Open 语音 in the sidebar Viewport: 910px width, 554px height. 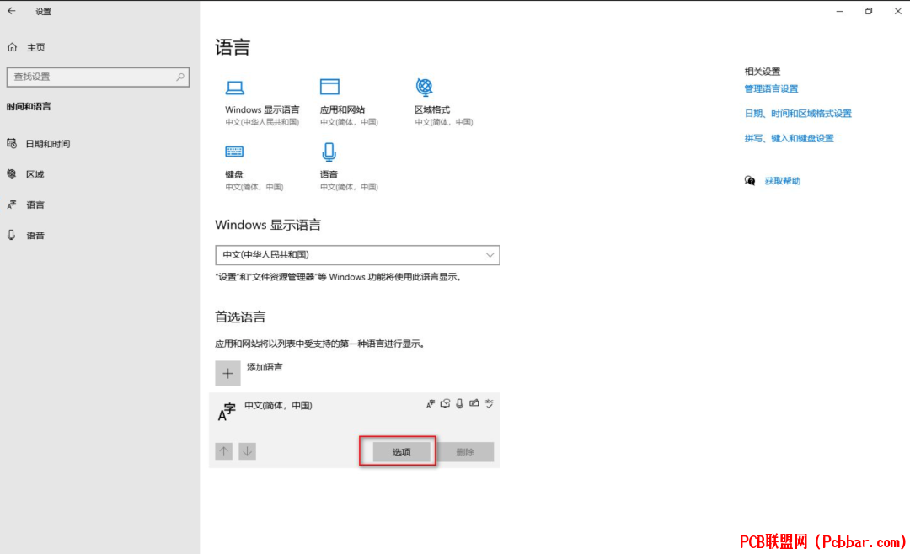(35, 235)
